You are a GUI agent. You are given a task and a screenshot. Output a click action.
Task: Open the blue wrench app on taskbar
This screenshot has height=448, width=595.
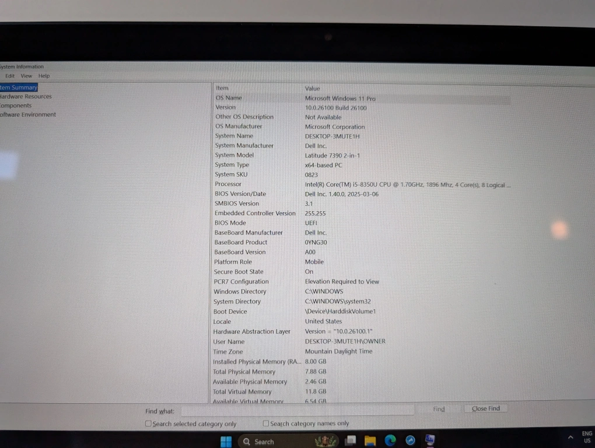click(410, 440)
